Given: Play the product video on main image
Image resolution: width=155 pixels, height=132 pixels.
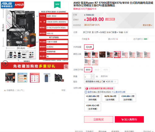Looking at the screenshot, I should point(5,63).
